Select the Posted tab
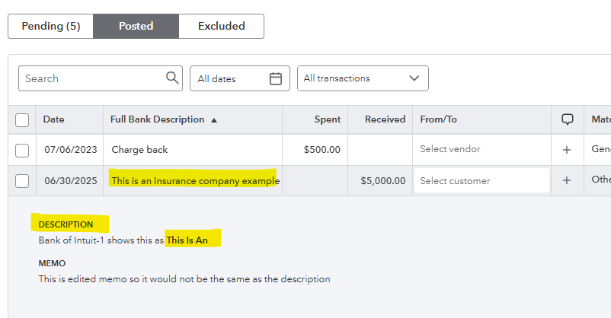The width and height of the screenshot is (611, 318). coord(136,26)
